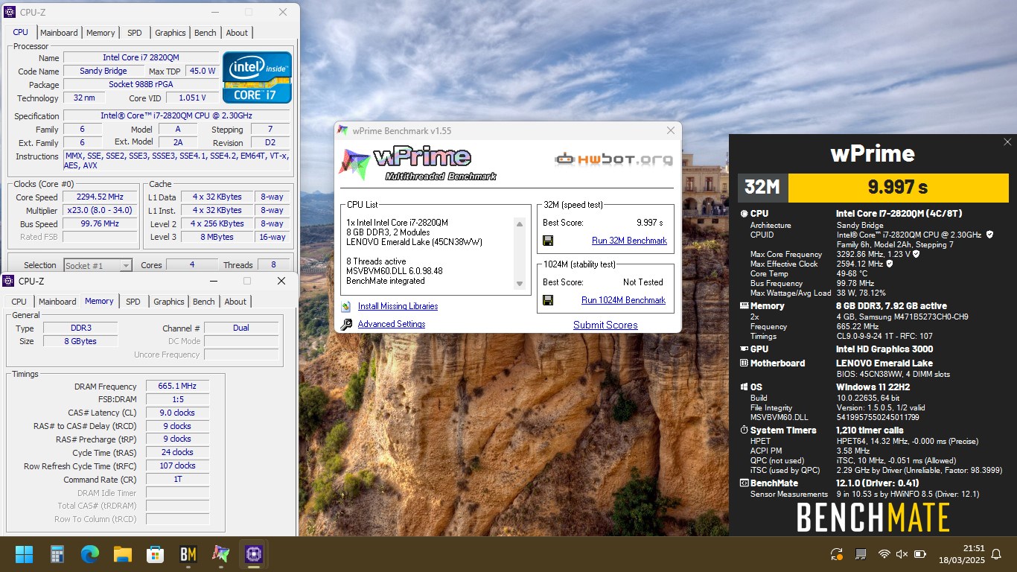1017x572 pixels.
Task: Click the Level 3 cache value 8 MBytes
Action: point(217,238)
